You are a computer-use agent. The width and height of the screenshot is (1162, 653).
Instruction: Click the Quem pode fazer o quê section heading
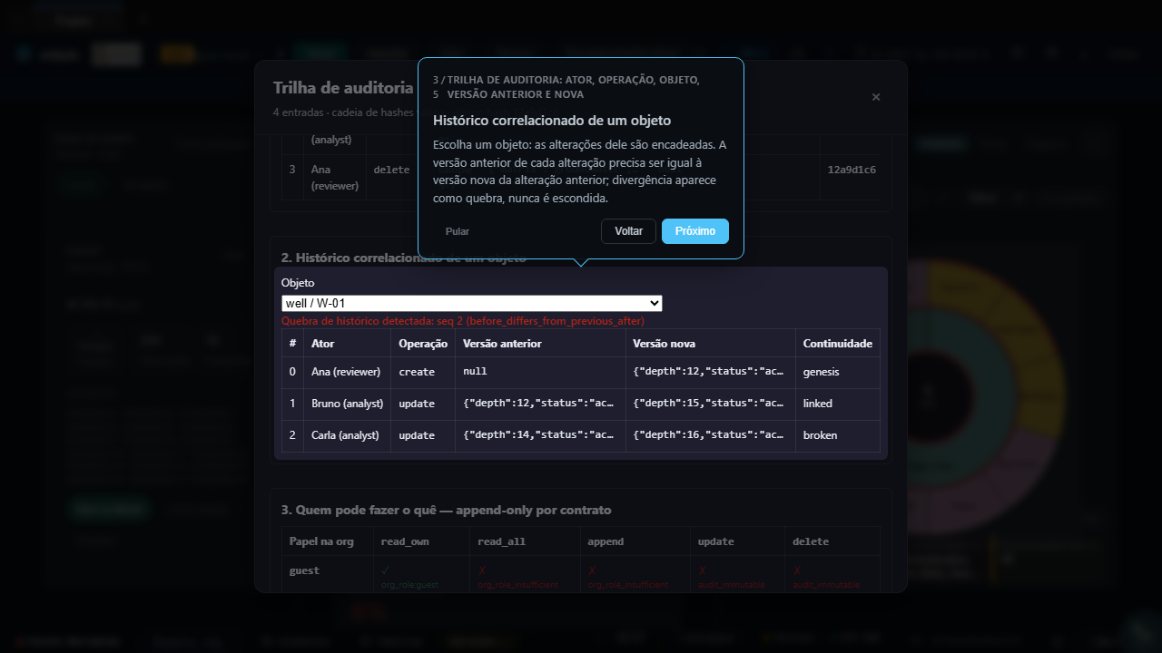coord(446,510)
